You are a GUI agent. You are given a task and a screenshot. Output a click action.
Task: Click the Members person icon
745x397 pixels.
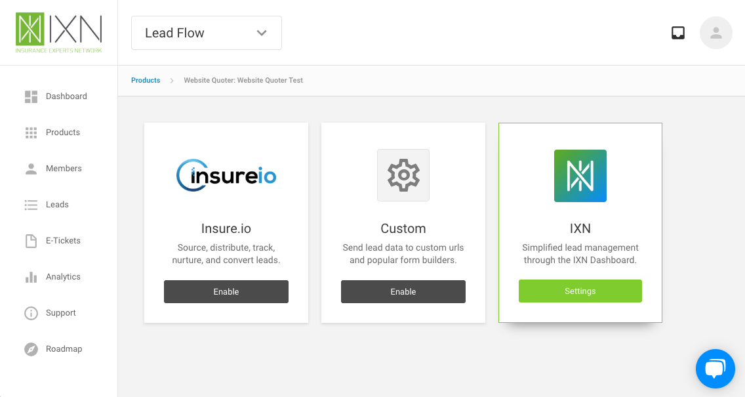31,169
